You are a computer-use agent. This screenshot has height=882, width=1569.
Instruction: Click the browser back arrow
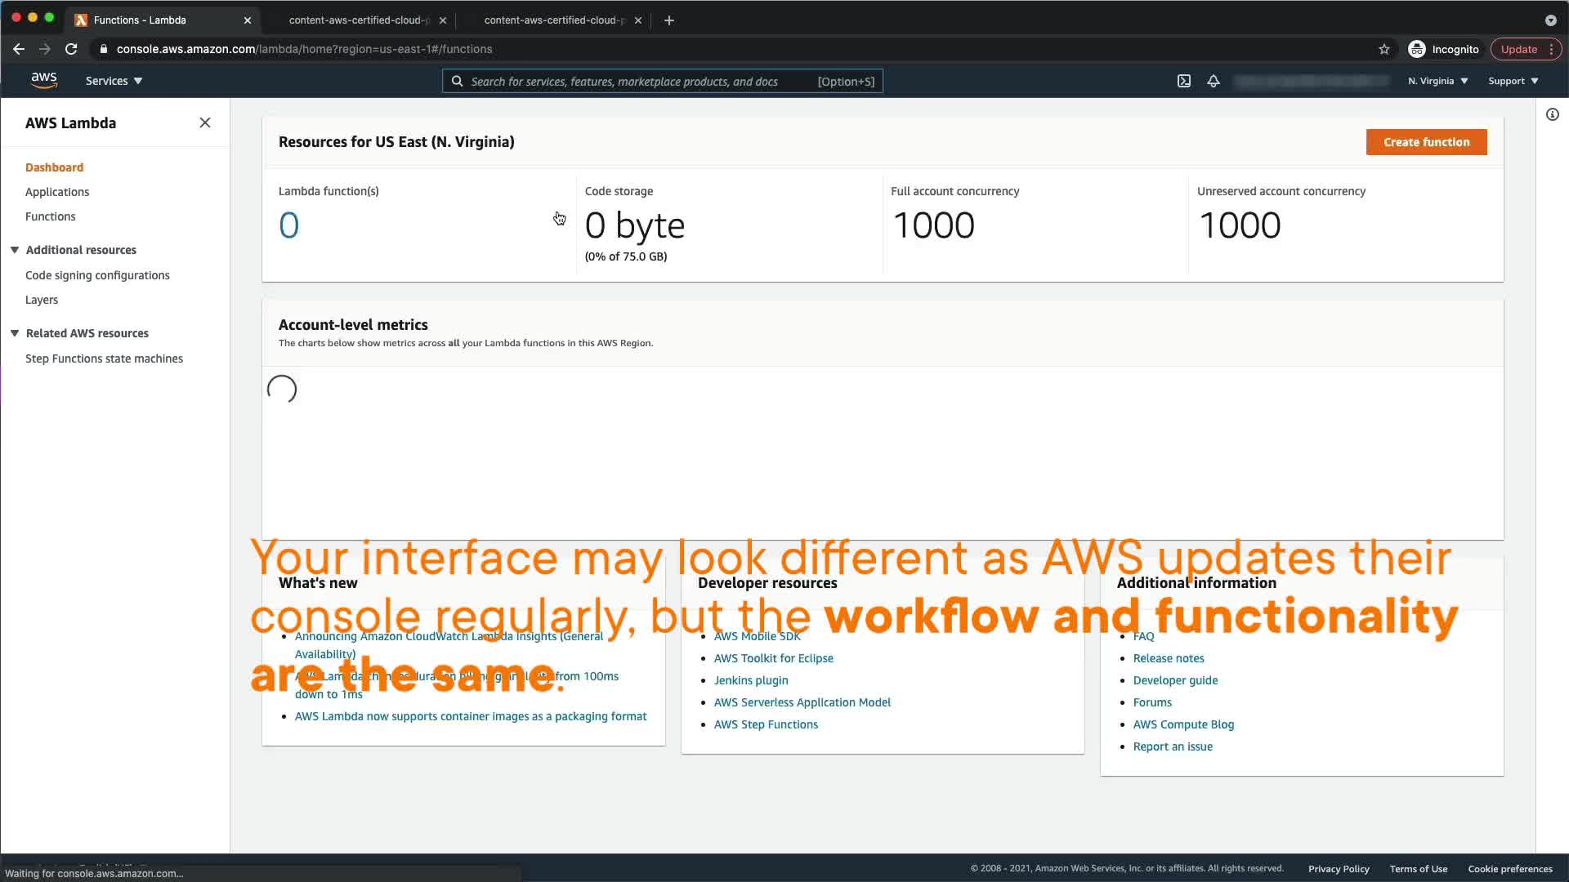pos(19,49)
